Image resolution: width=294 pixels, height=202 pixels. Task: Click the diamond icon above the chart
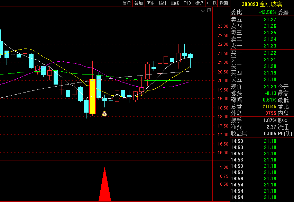[203, 10]
